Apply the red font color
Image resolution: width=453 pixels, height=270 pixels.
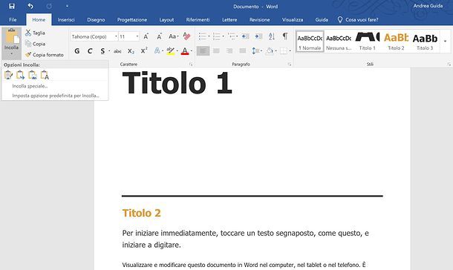(x=185, y=51)
